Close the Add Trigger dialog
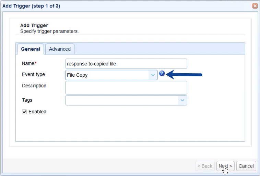The width and height of the screenshot is (260, 176). [x=255, y=6]
